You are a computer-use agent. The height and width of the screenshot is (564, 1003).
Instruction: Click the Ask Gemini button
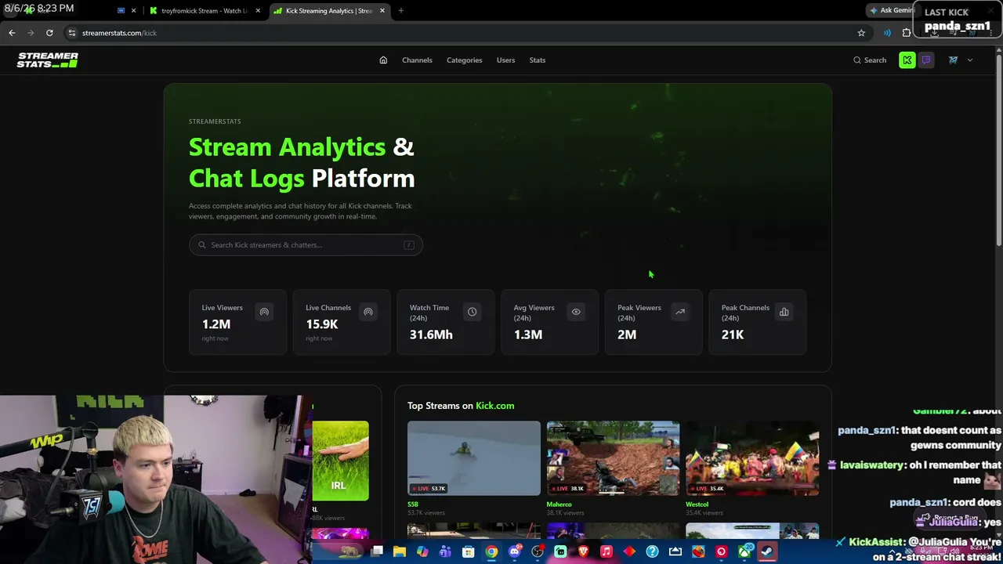point(892,10)
